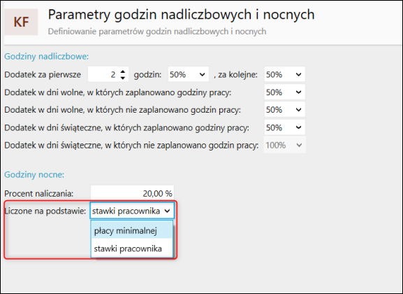Click the 'Godziny nocne:' section heading

click(x=34, y=175)
